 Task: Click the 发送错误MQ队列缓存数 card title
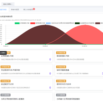[x=11, y=70]
